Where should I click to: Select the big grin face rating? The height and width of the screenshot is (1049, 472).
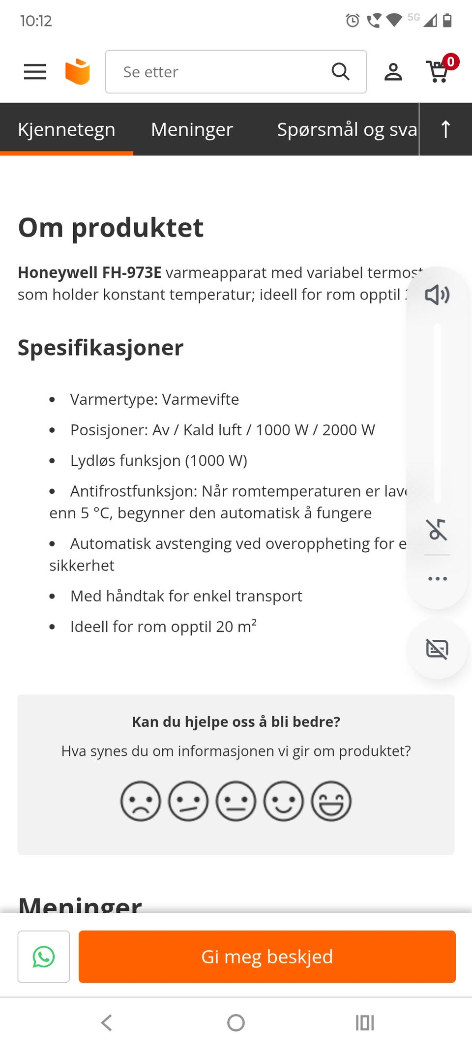coord(331,801)
